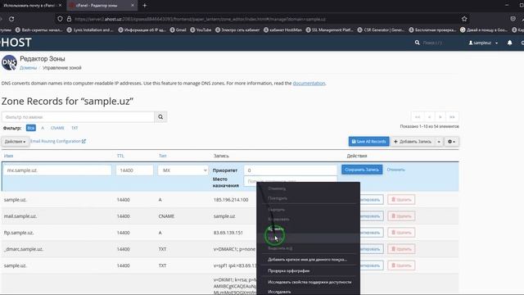Viewport: 524px width, 295px height.
Task: Expand the Добавить Запись arrow dropdown
Action: pyautogui.click(x=439, y=142)
